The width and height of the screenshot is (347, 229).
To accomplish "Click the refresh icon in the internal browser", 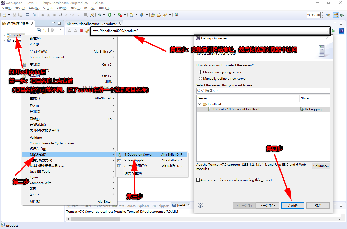I will coord(87,31).
